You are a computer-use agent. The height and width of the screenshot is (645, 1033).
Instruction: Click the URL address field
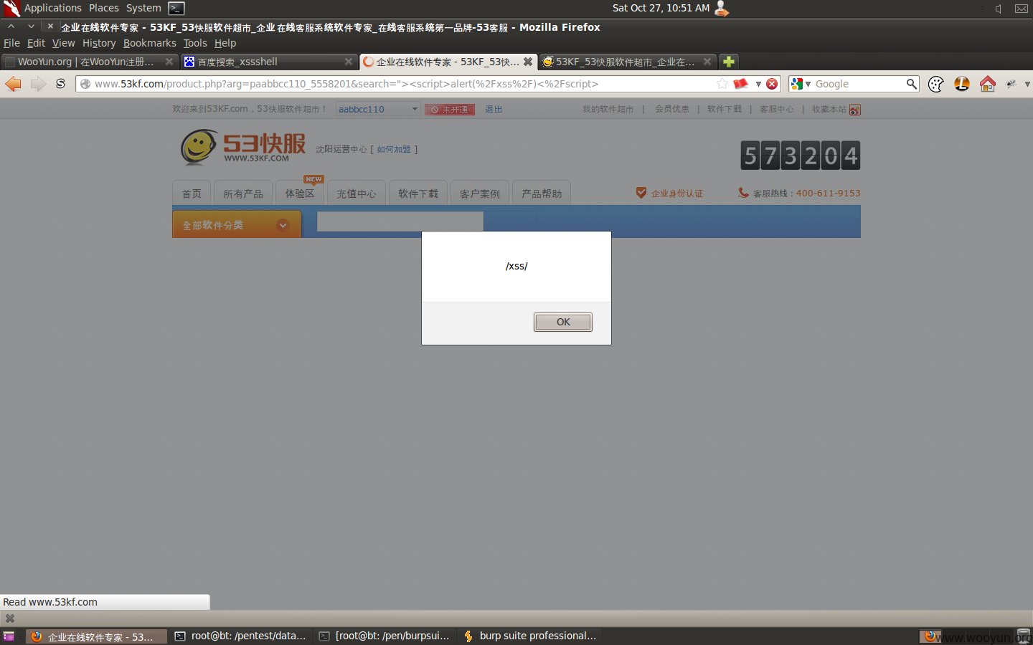(402, 84)
